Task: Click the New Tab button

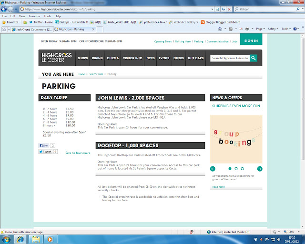Action: click(100, 30)
